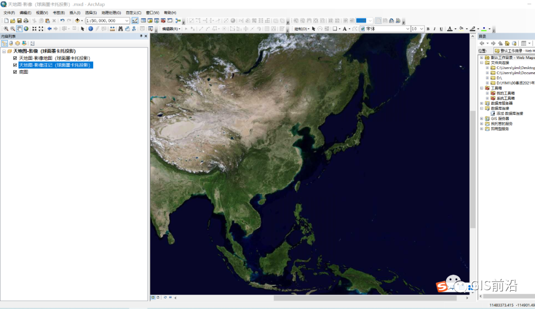The image size is (535, 309).
Task: Activate the Identify tool
Action: tap(91, 29)
